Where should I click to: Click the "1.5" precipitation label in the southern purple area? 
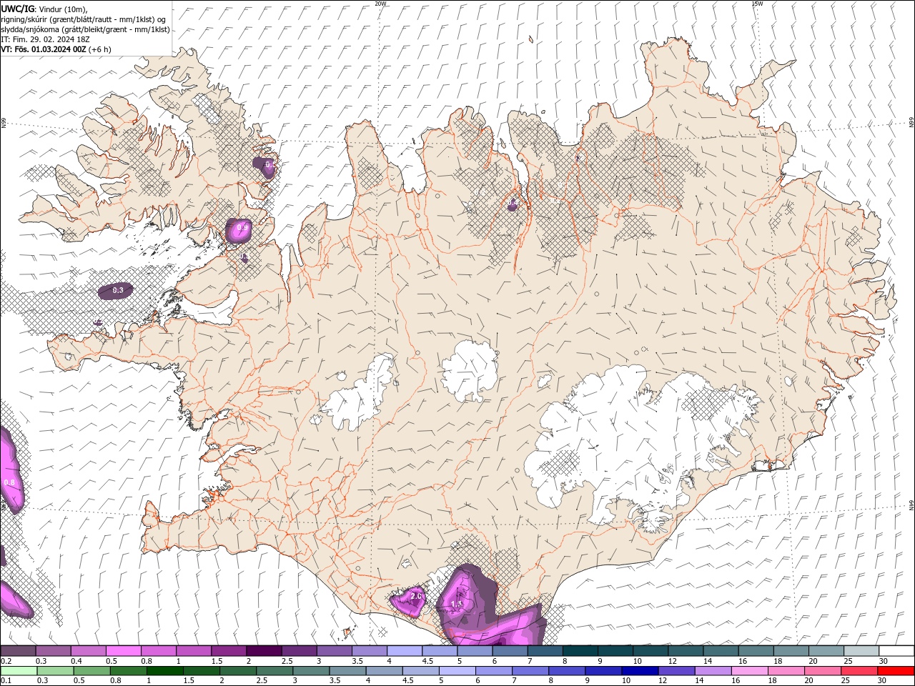coord(457,605)
